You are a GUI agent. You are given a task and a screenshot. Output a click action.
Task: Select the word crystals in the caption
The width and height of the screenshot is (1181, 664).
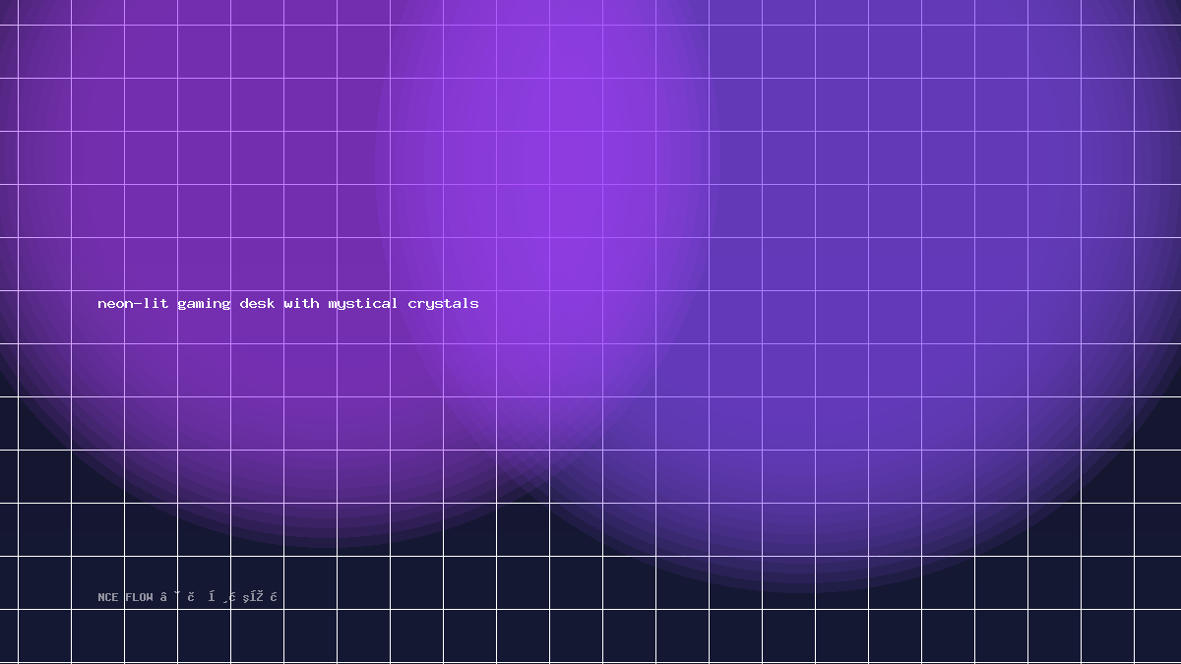click(444, 303)
